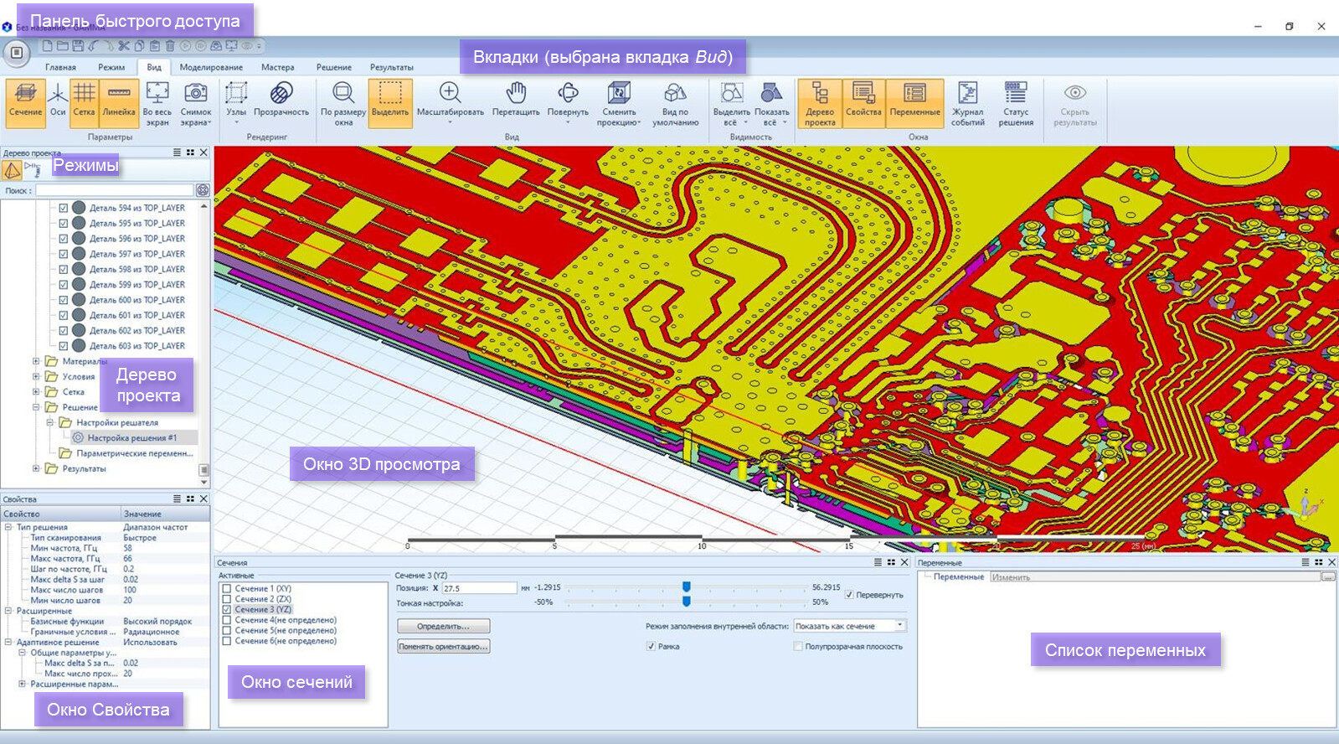Switch to the Моделирование tab
The height and width of the screenshot is (744, 1339).
coord(211,67)
